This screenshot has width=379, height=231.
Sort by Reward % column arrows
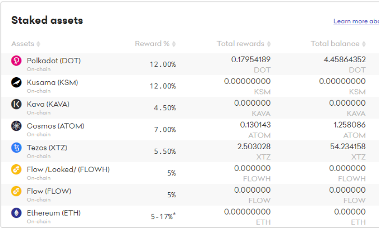[x=174, y=44]
